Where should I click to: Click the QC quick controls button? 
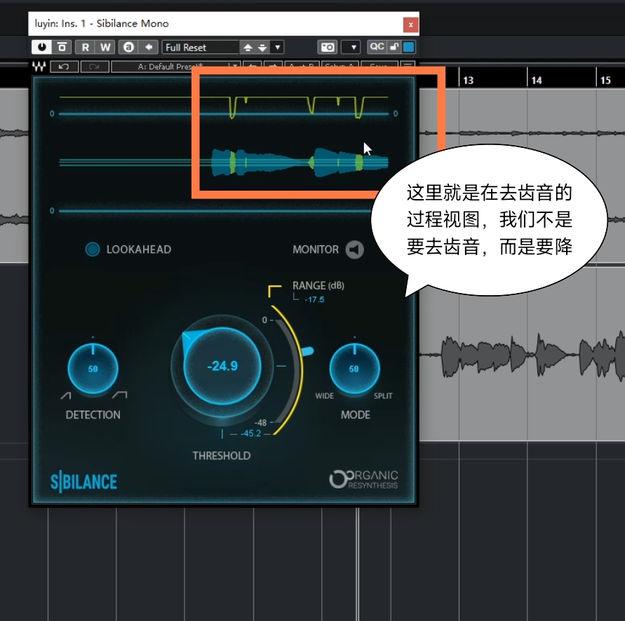[377, 46]
